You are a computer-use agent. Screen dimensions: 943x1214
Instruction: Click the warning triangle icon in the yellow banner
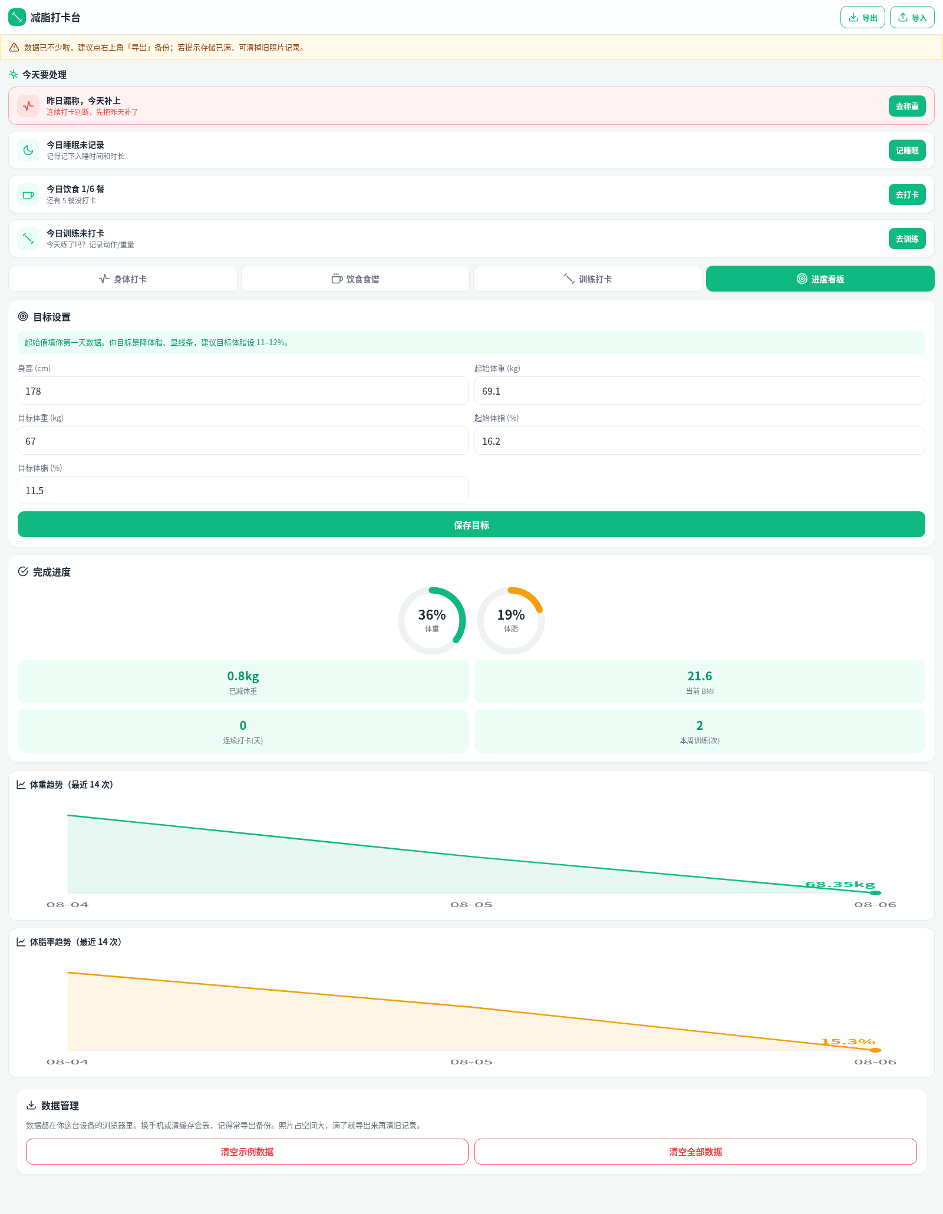coord(14,47)
